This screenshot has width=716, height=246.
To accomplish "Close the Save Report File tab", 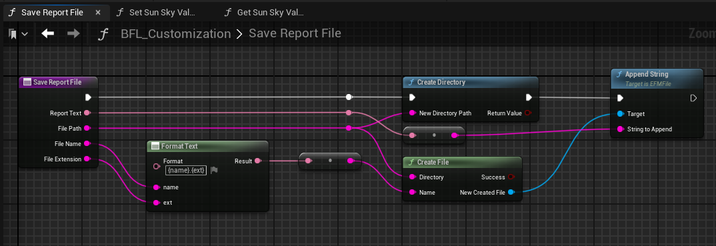I will click(x=98, y=12).
